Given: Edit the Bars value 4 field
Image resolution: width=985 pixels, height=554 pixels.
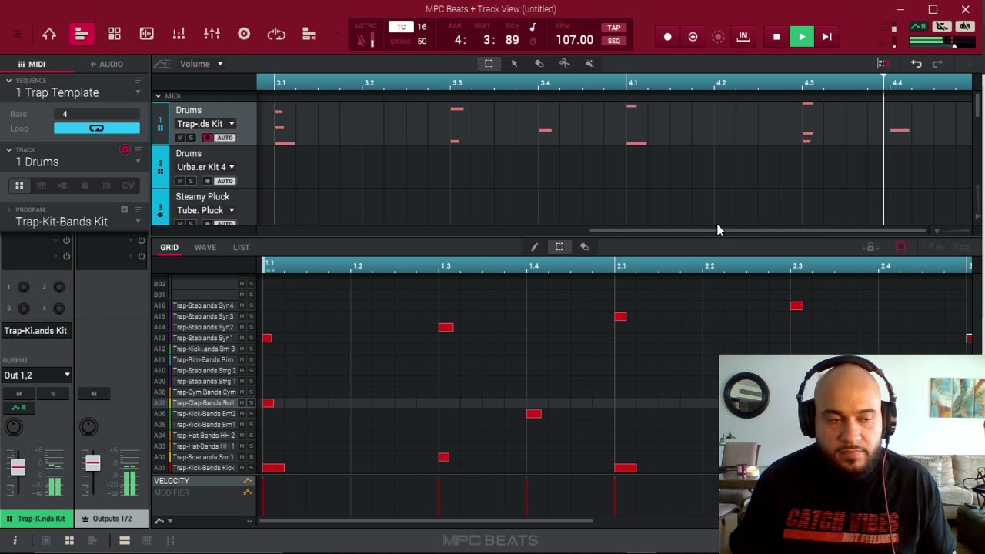Looking at the screenshot, I should pyautogui.click(x=96, y=114).
